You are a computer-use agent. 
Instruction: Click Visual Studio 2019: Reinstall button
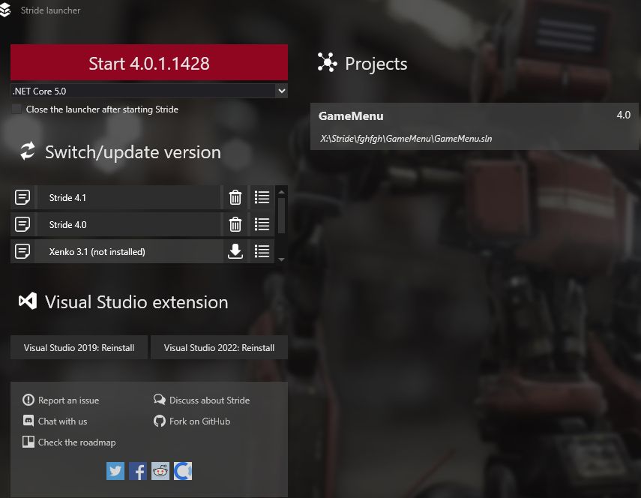(79, 347)
